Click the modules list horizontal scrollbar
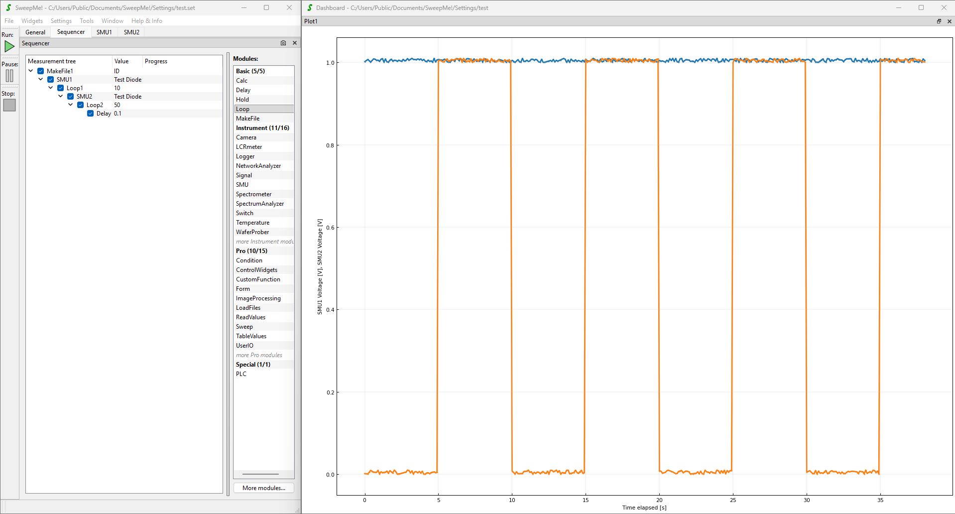The width and height of the screenshot is (955, 514). click(x=260, y=474)
